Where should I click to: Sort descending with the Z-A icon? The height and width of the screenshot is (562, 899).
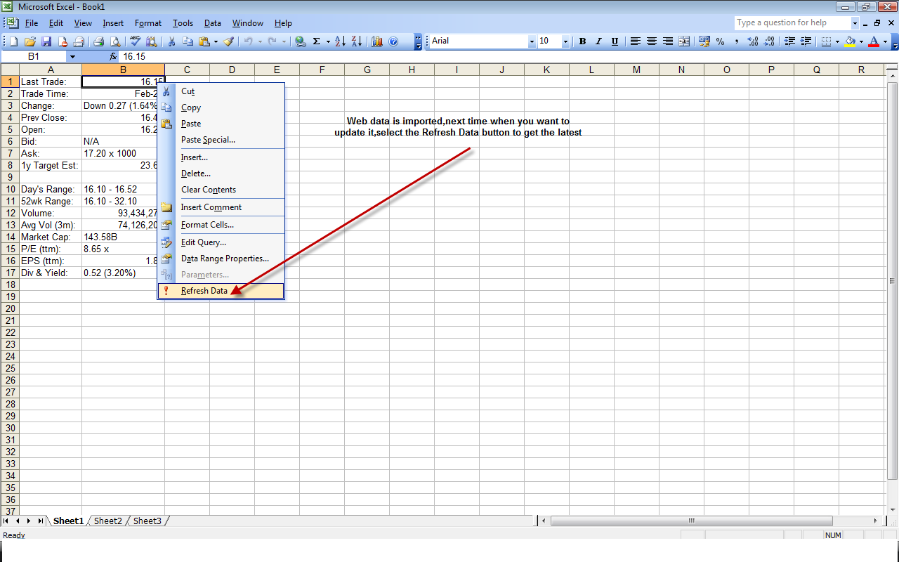[x=356, y=41]
